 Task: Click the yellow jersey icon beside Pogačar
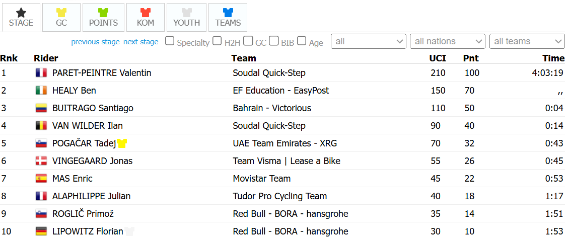click(122, 143)
